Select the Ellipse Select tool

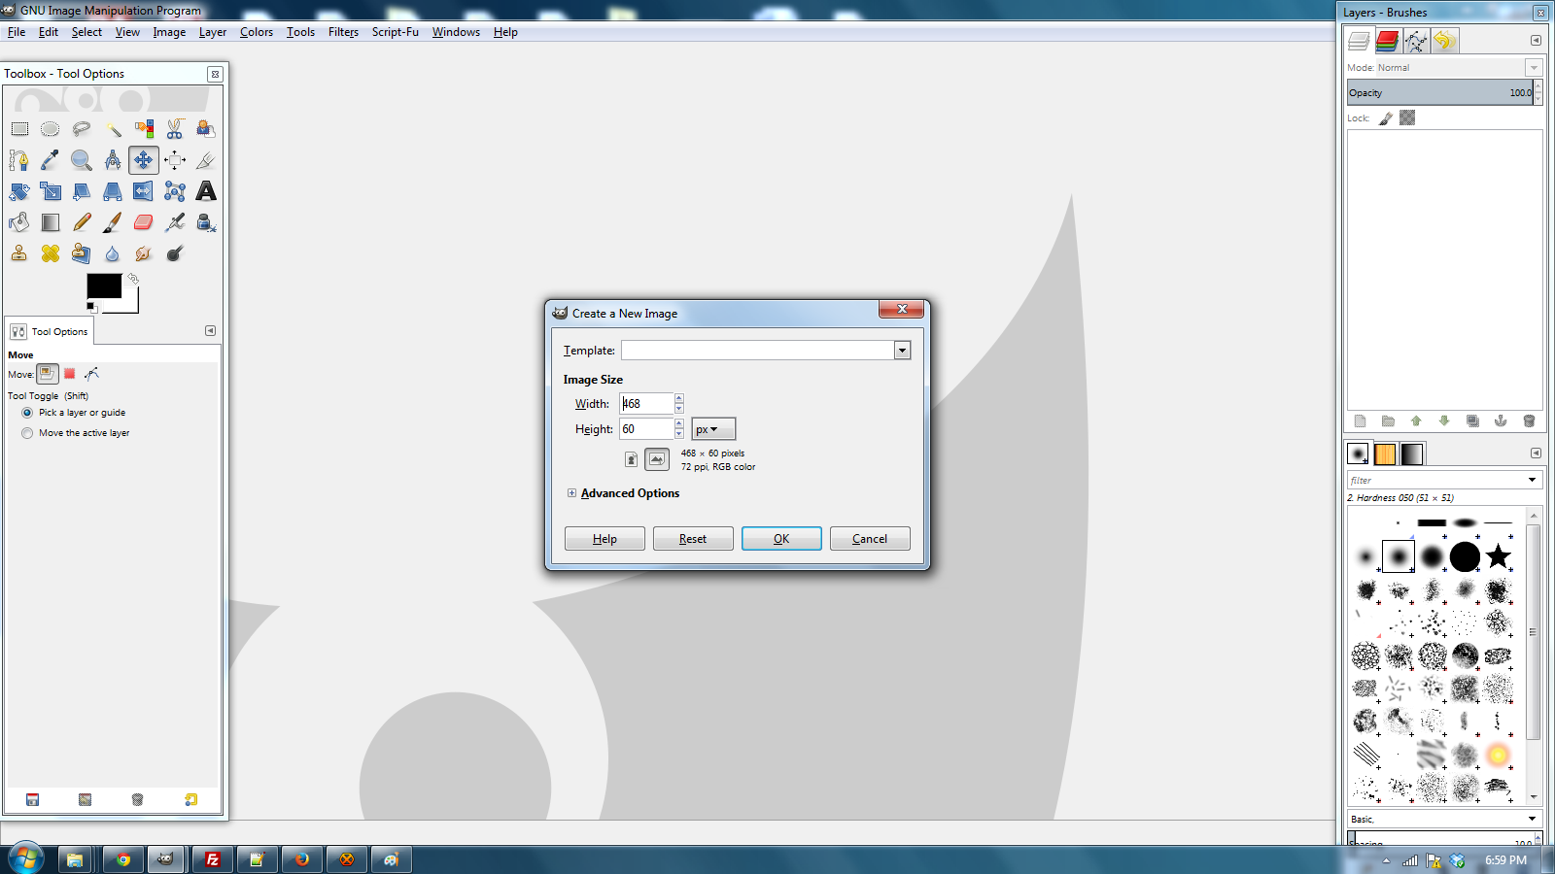click(51, 129)
